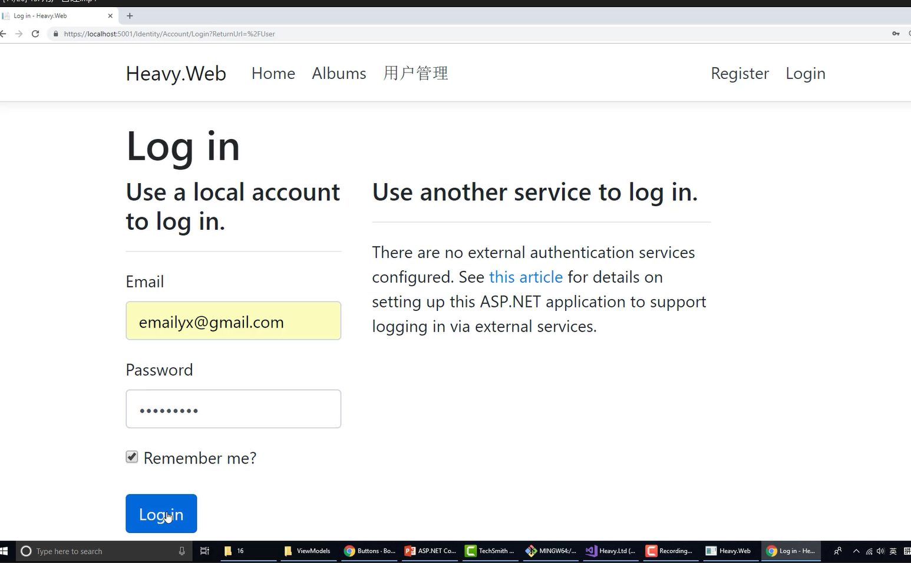Select the Log in - Heavy.Web browser tab
The height and width of the screenshot is (563, 911).
(58, 16)
